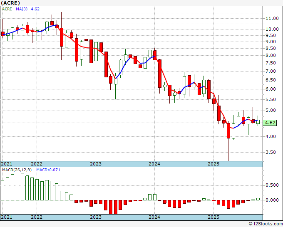Click 2023 on the MACD timeline

pos(96,217)
